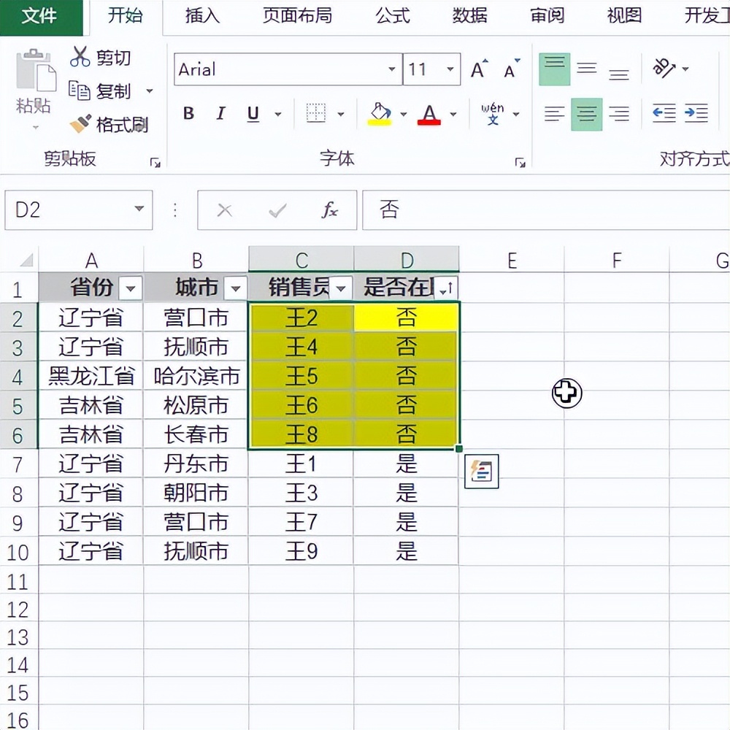Toggle italic formatting
Screen dimensions: 730x730
pyautogui.click(x=220, y=114)
